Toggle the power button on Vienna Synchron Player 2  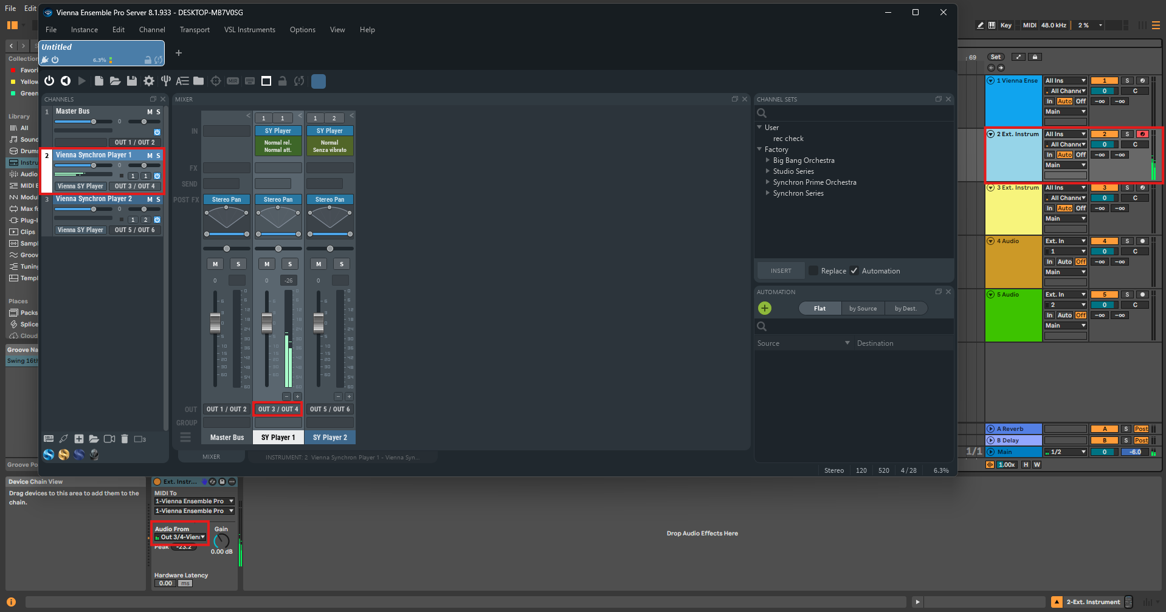[157, 219]
